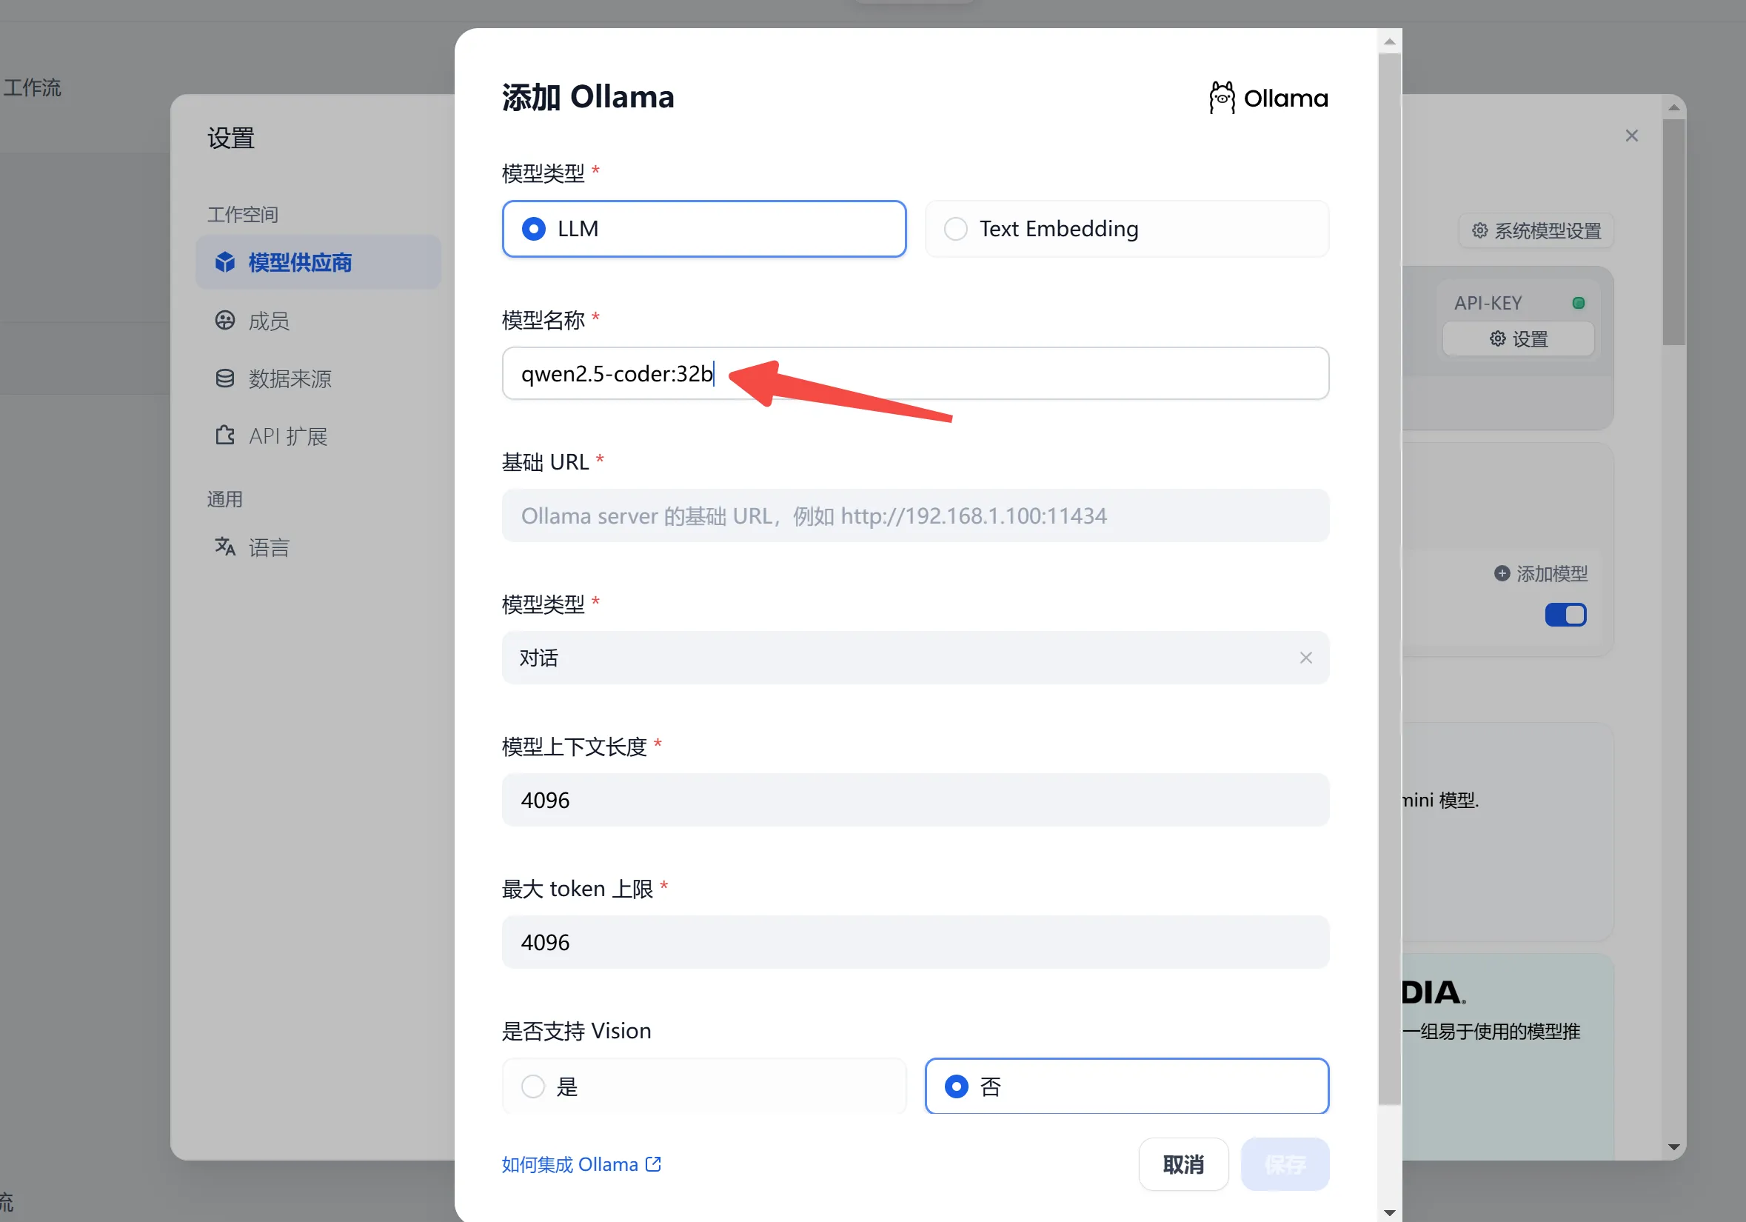The image size is (1746, 1222).
Task: Select the Text Embedding radio option
Action: [x=1126, y=229]
